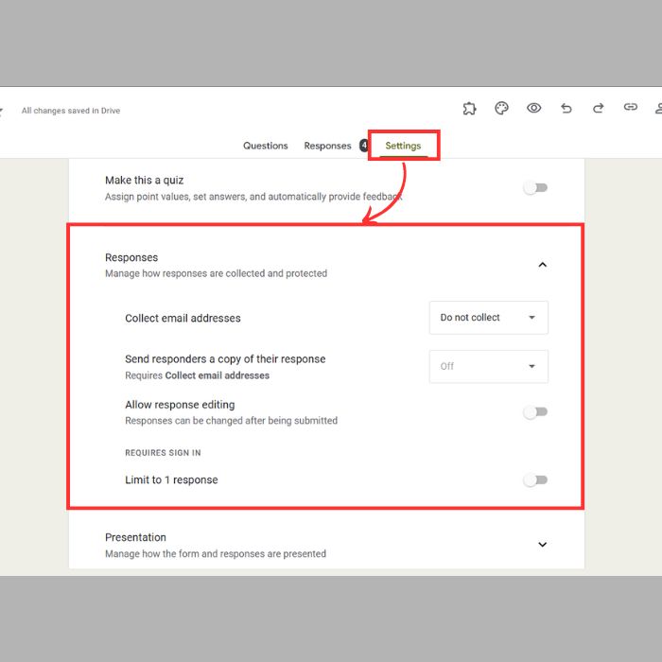Click the Undo arrow icon
Viewport: 662px width, 662px height.
(x=566, y=109)
